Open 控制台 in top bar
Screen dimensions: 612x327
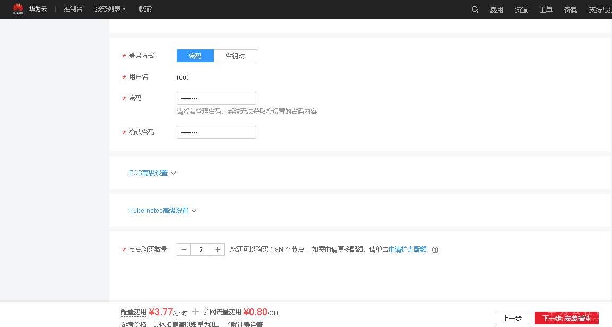73,9
